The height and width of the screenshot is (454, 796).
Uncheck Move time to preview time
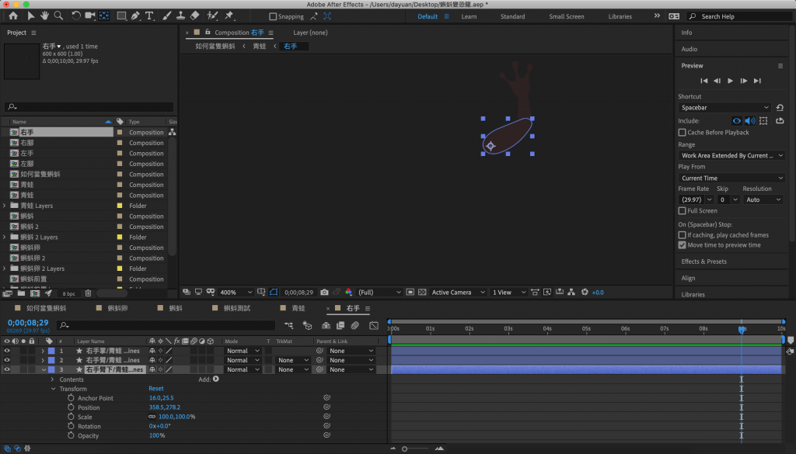point(682,245)
